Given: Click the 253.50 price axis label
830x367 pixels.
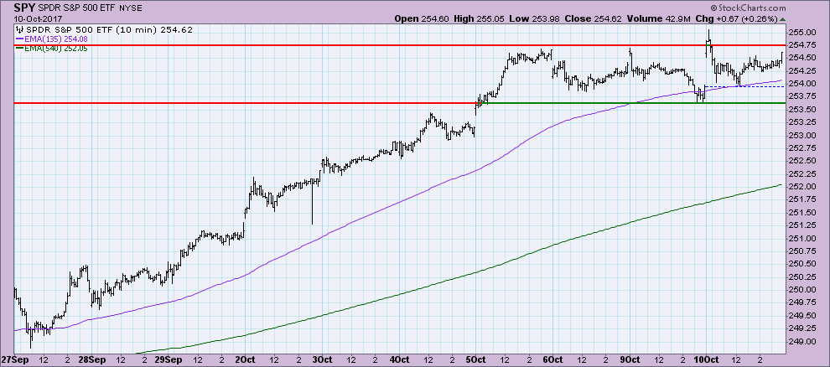Looking at the screenshot, I should tap(804, 110).
